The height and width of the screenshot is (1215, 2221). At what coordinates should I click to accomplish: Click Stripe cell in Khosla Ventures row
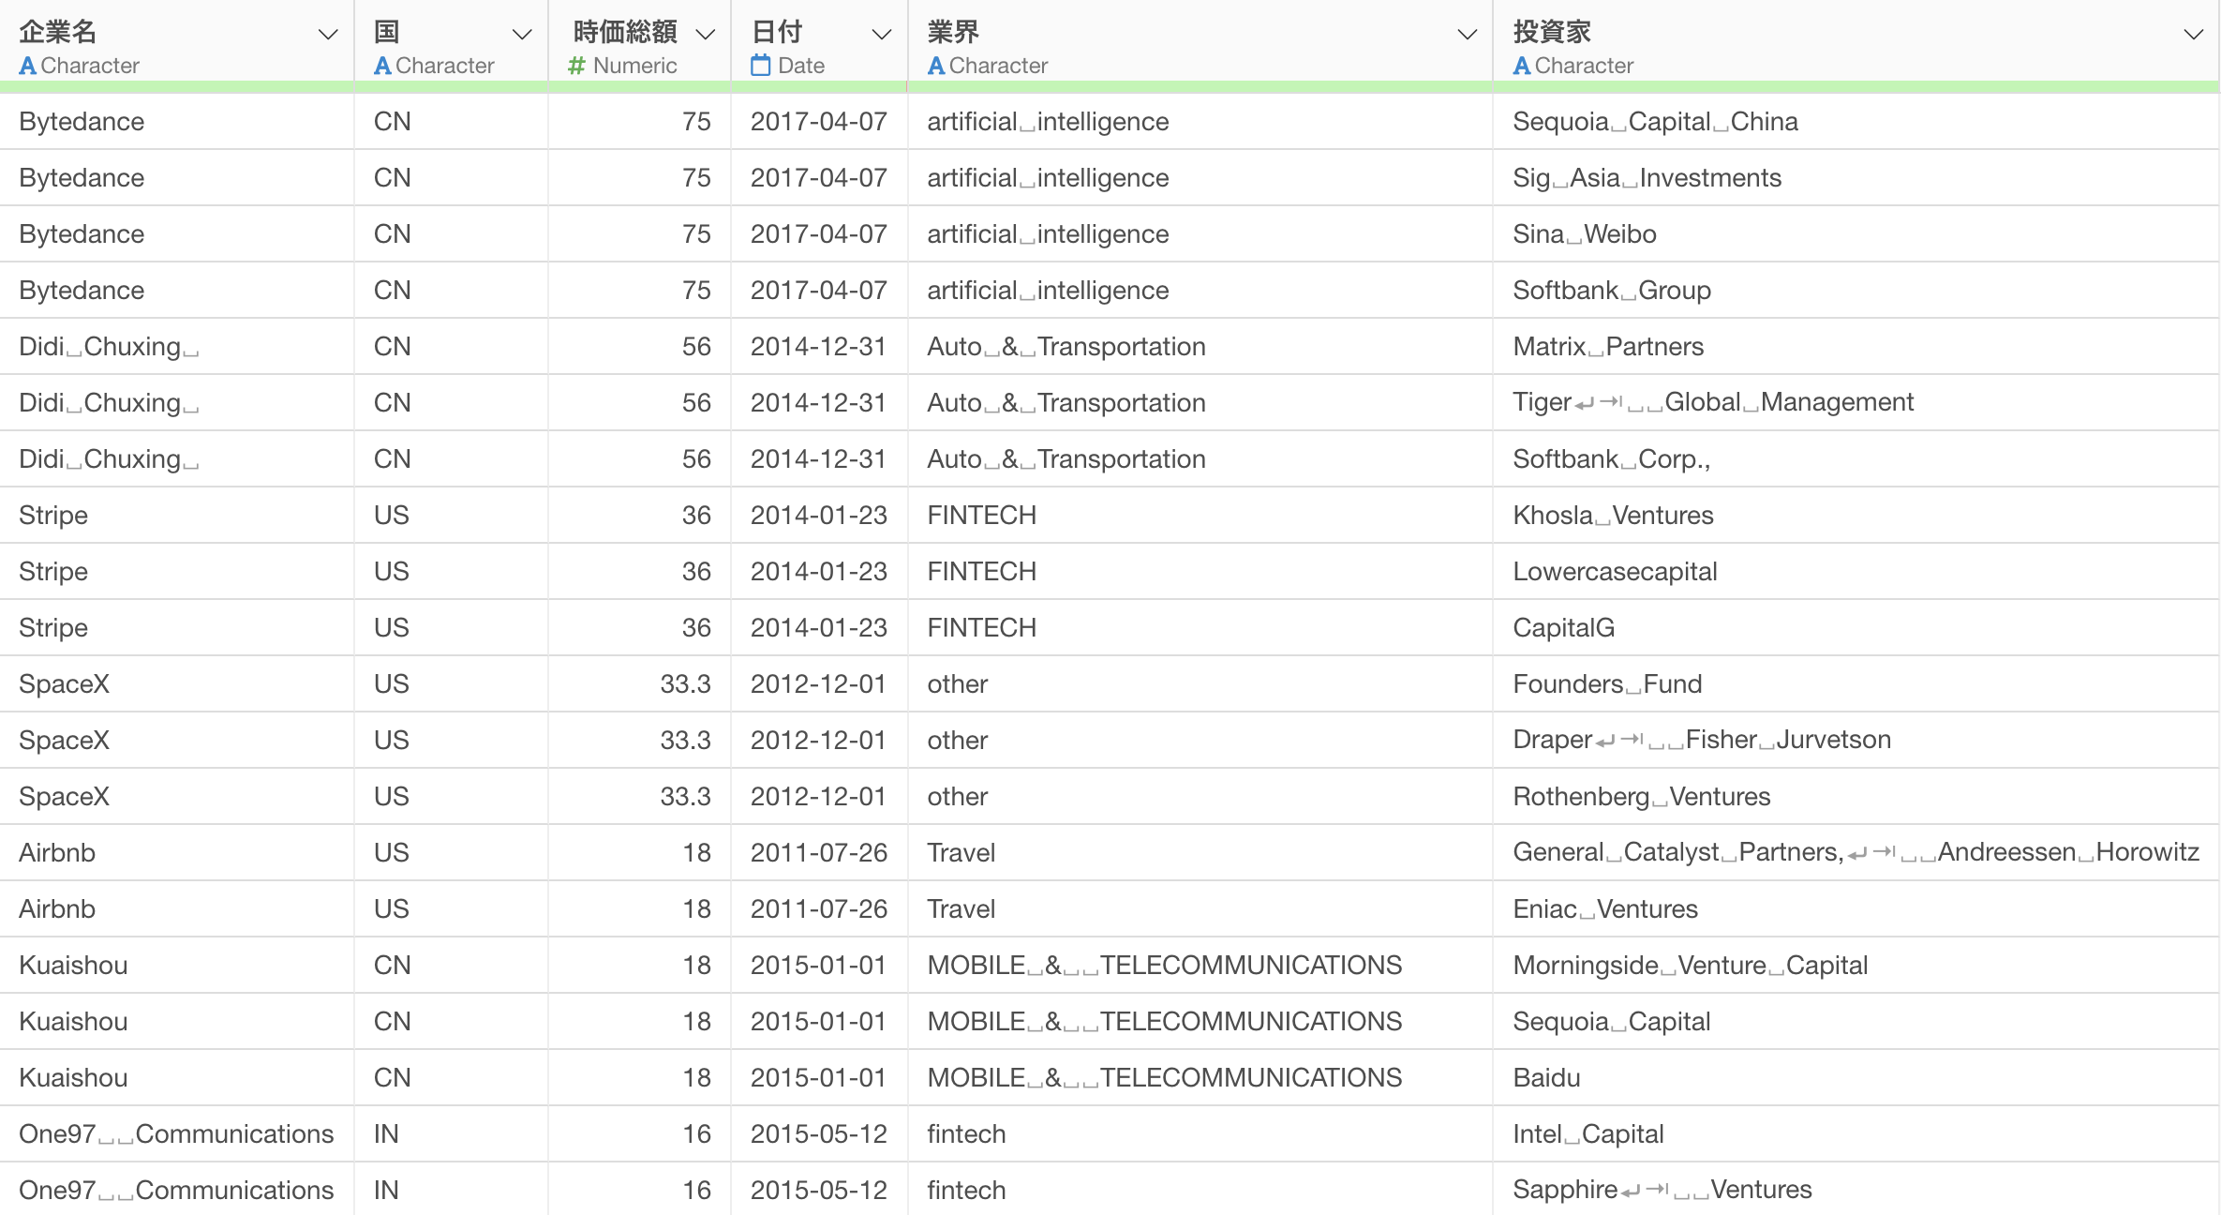(x=177, y=516)
